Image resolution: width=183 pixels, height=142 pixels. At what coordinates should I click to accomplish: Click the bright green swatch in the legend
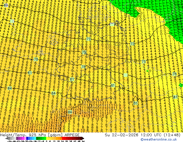tap(45, 138)
